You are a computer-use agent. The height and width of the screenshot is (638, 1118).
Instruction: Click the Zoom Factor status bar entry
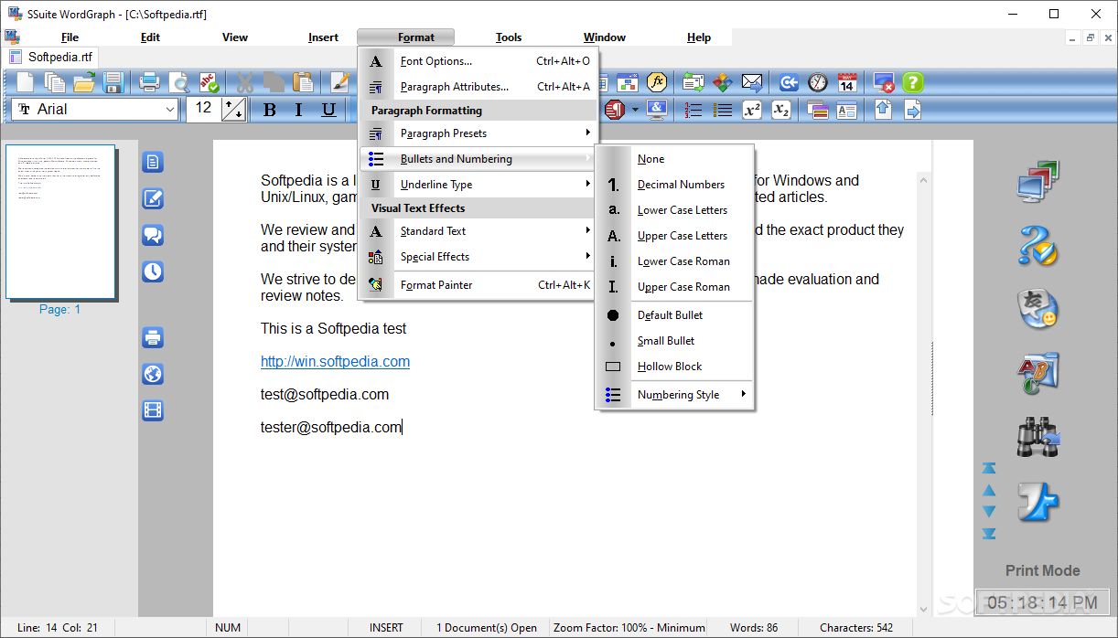[x=629, y=628]
